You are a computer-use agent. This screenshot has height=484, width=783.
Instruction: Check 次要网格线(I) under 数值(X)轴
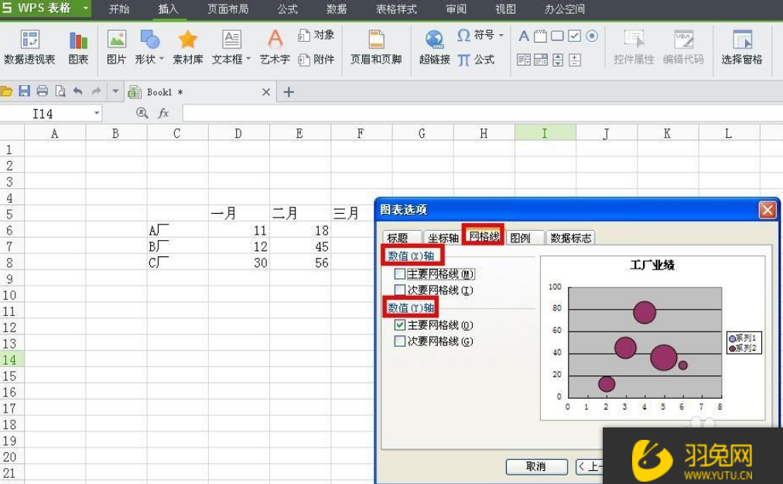click(x=399, y=290)
